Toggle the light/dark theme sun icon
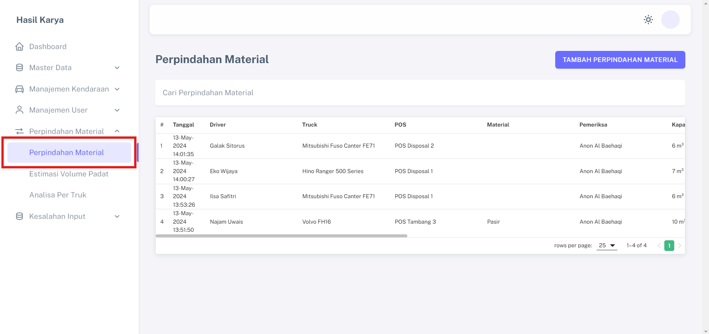Image resolution: width=709 pixels, height=334 pixels. (x=648, y=20)
